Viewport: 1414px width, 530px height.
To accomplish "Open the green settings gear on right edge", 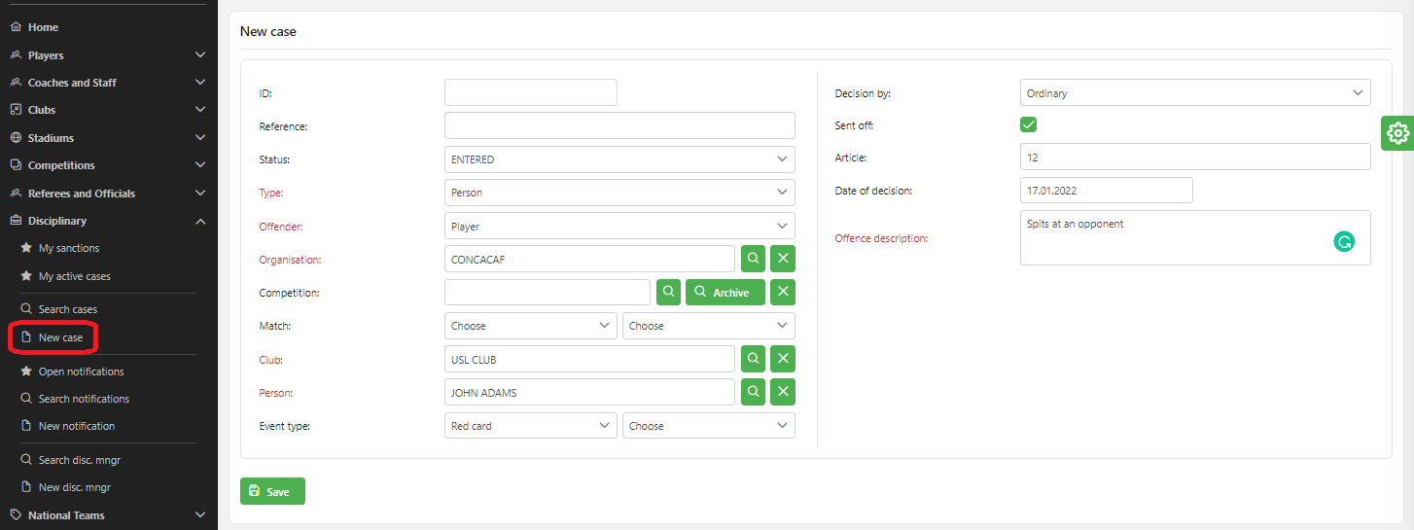I will point(1397,132).
